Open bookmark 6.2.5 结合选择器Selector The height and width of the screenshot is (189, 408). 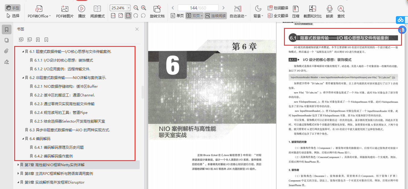70,121
